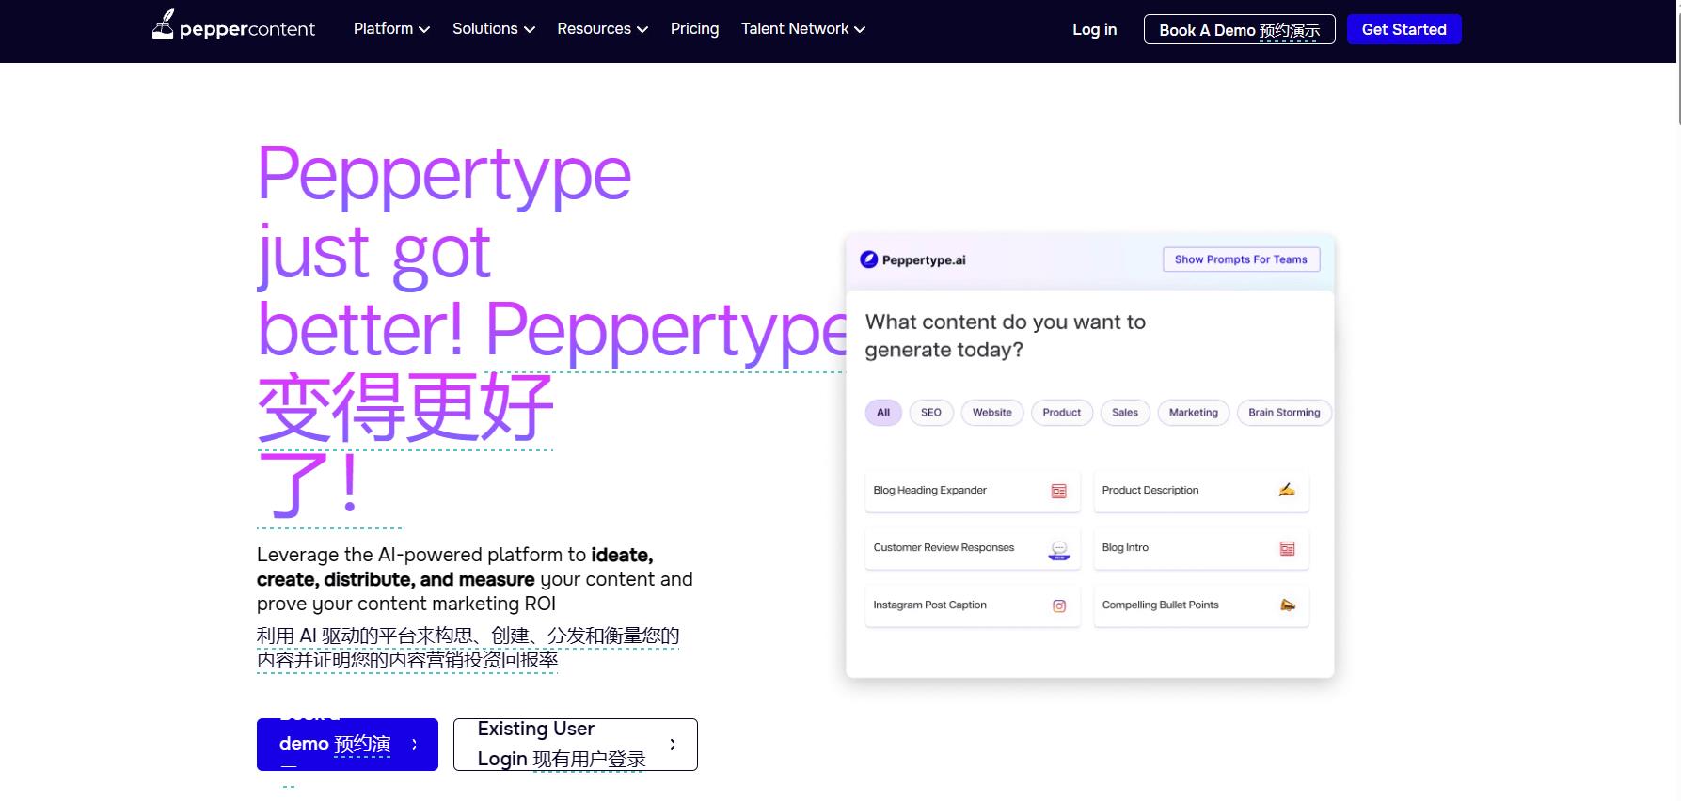Click the Log in link
The height and width of the screenshot is (801, 1681).
click(1095, 29)
